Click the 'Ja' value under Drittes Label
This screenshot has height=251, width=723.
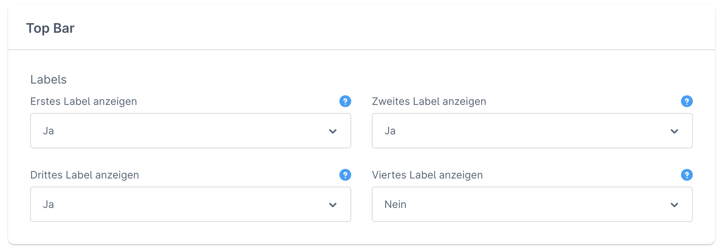pyautogui.click(x=48, y=204)
